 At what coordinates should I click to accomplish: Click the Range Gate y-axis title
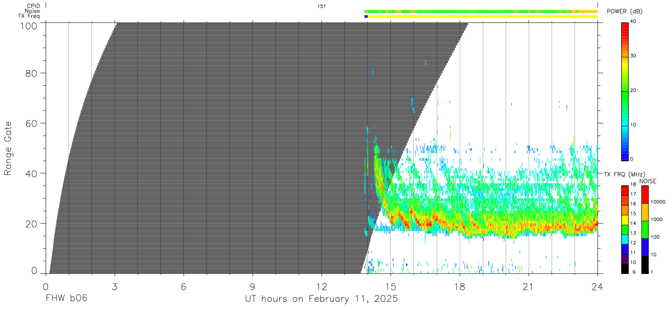click(x=8, y=148)
